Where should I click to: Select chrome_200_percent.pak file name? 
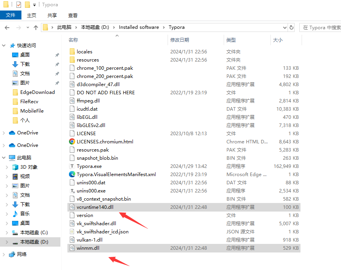coord(104,76)
